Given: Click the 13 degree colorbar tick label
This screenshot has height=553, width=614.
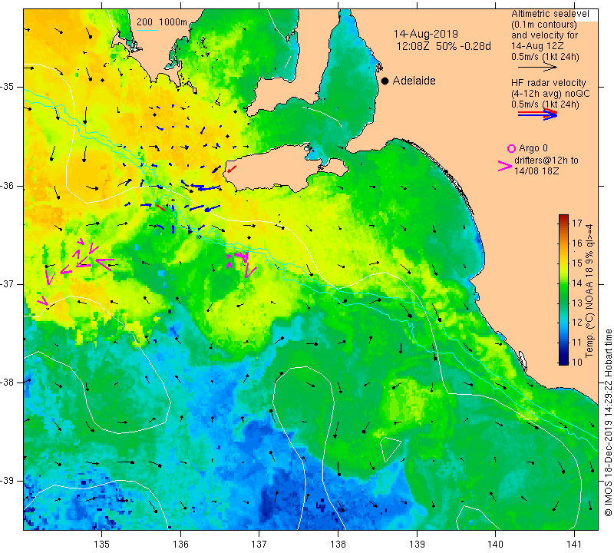Looking at the screenshot, I should [x=577, y=303].
